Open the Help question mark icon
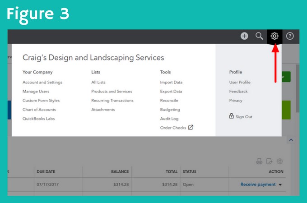Viewport: 307px width, 203px height. [x=290, y=36]
